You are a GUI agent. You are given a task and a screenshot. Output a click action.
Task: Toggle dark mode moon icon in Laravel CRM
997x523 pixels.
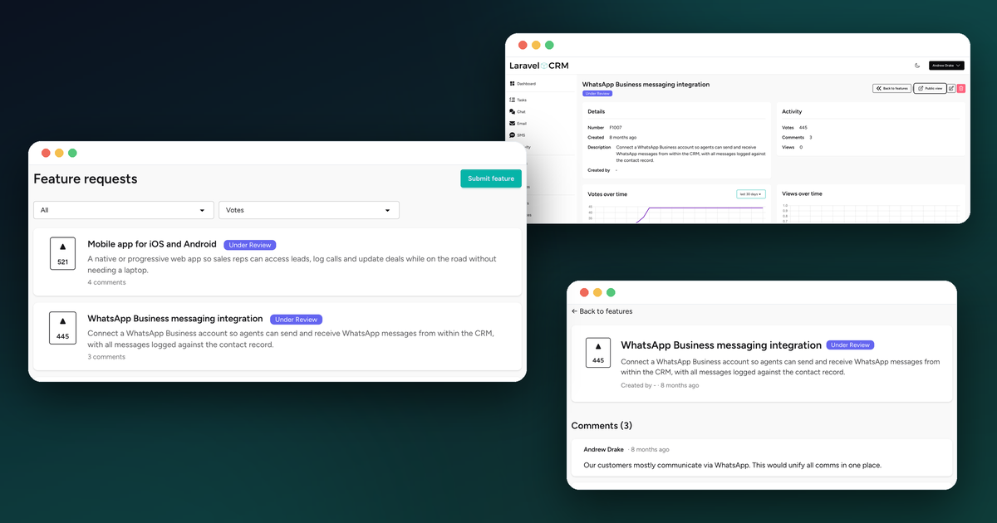(x=917, y=66)
